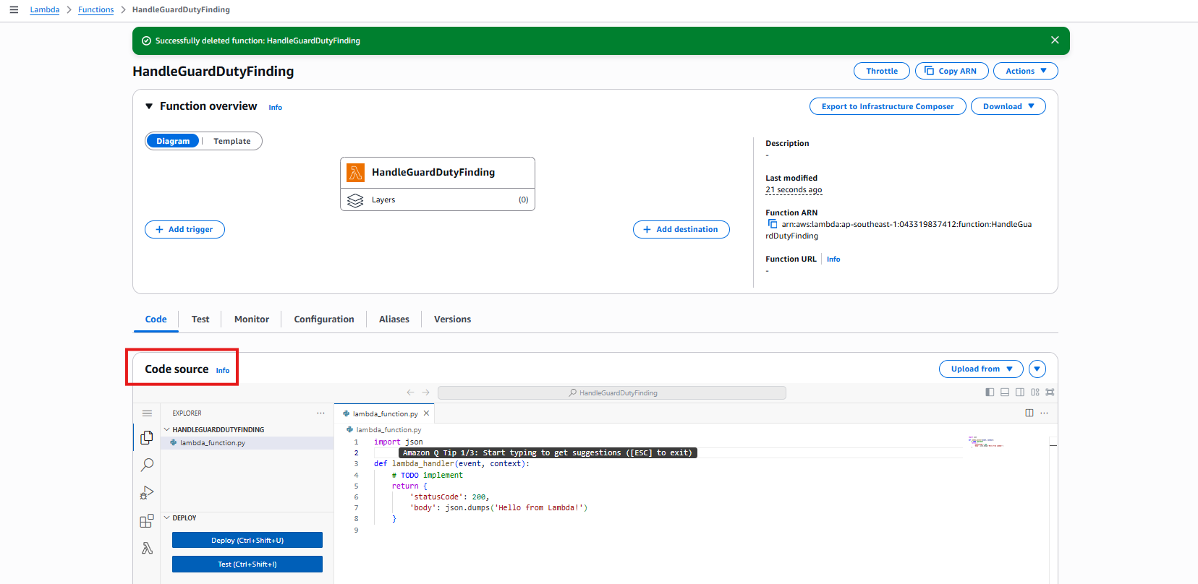1198x584 pixels.
Task: Click the '21 seconds ago' last modified text
Action: click(x=794, y=189)
